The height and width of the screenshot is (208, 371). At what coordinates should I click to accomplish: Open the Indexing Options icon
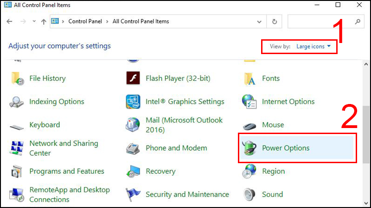[x=16, y=102]
